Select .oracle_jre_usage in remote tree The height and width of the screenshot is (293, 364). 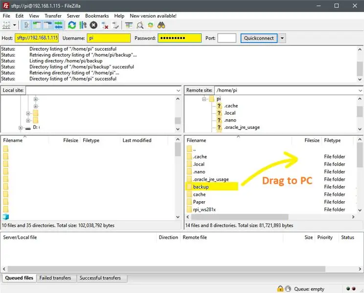[x=242, y=127]
